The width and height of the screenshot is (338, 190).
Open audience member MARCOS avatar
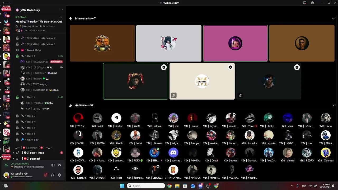point(193,170)
